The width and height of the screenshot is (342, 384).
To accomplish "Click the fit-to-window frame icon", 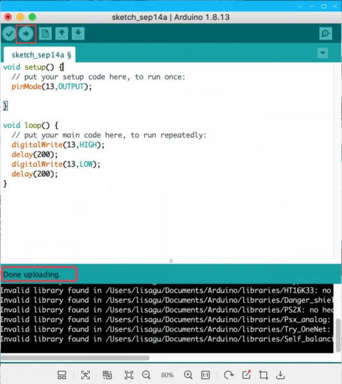I will (x=129, y=375).
